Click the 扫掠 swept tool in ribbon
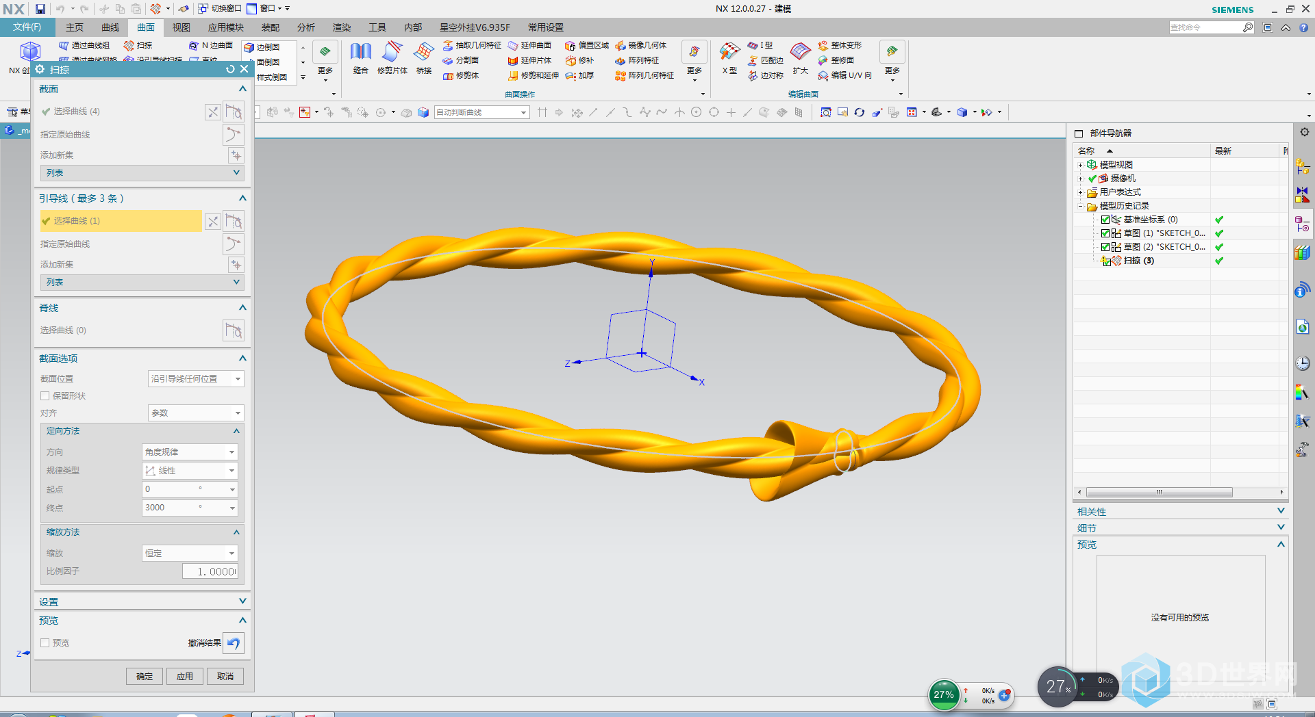Screen dimensions: 1315x717 coord(138,45)
